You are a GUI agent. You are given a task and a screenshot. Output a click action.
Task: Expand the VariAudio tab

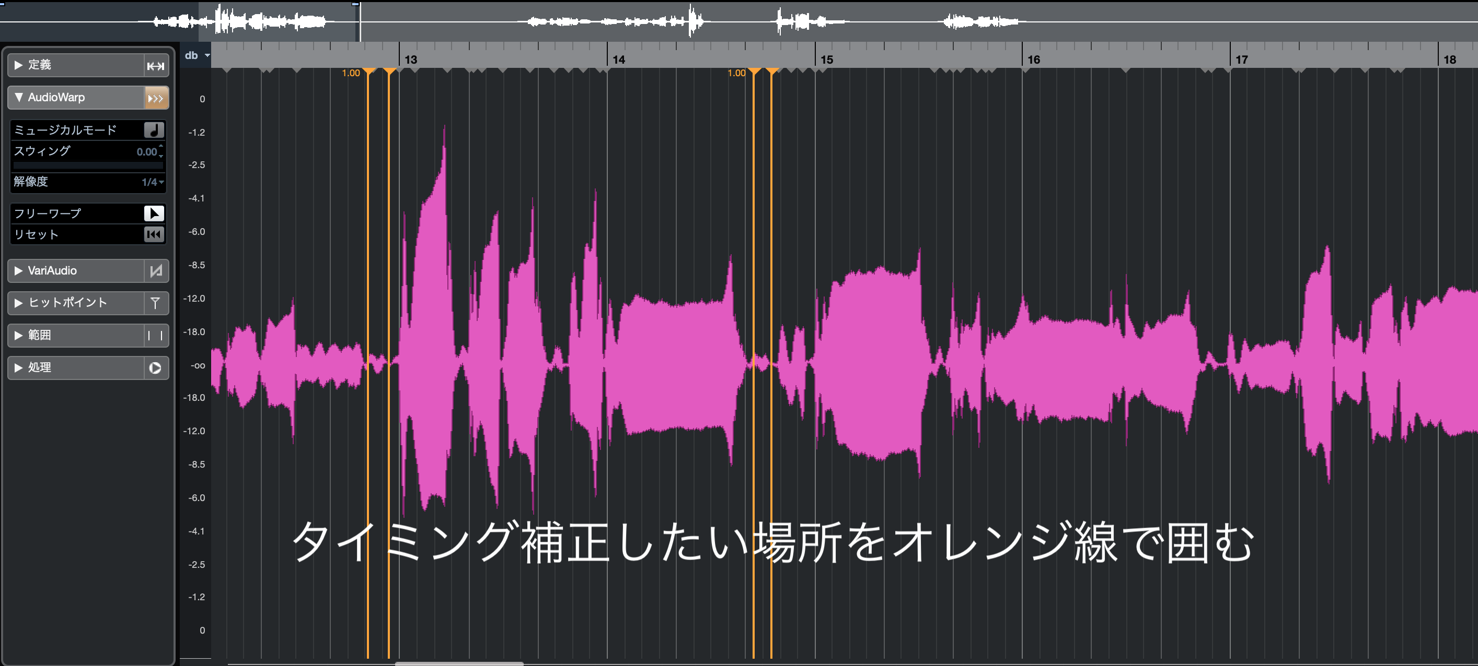18,270
